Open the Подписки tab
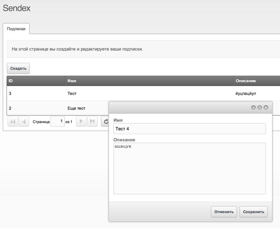The width and height of the screenshot is (280, 228). click(16, 29)
